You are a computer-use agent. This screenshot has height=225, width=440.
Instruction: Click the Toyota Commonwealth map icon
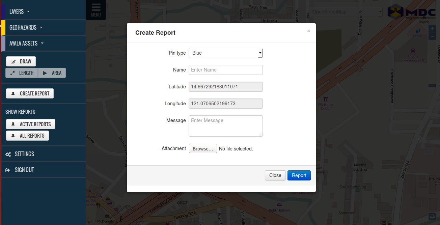coord(413,51)
